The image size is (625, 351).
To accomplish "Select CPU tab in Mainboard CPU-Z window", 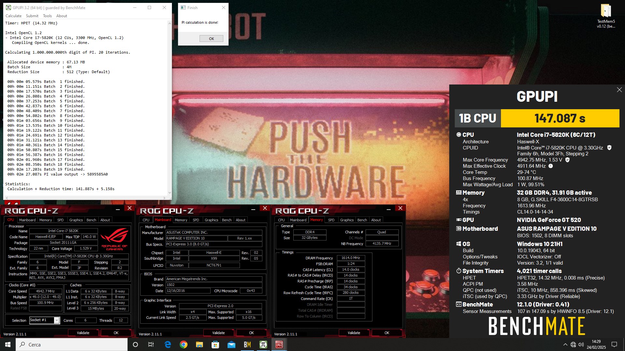I will (x=146, y=220).
